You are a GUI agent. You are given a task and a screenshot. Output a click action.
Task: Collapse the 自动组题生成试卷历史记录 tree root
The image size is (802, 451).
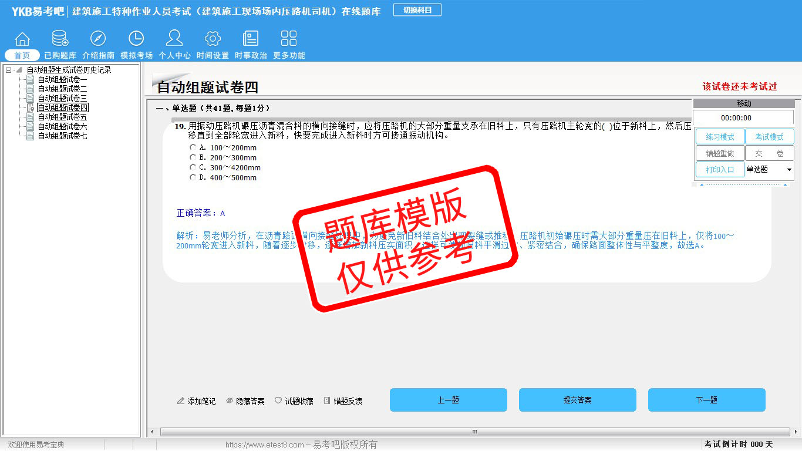click(8, 70)
